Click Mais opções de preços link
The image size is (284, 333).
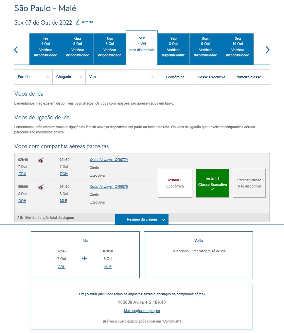tap(142, 311)
